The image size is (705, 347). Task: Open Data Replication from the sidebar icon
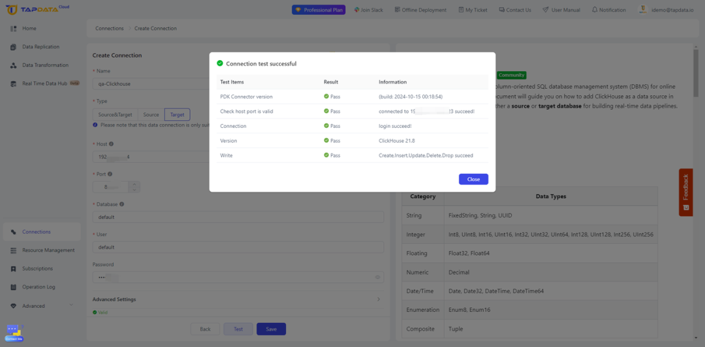coord(14,47)
